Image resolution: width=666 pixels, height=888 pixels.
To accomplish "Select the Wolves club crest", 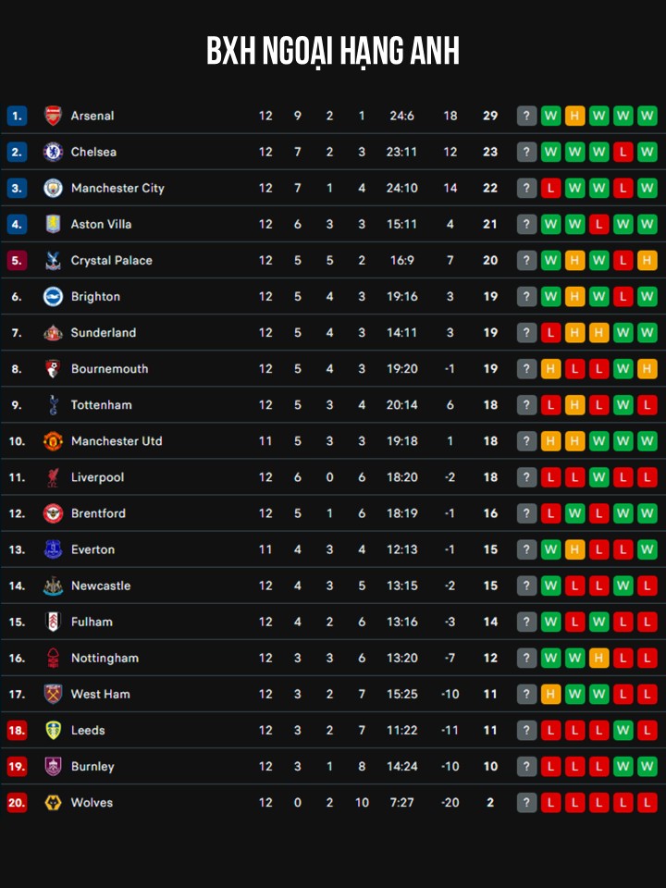I will (53, 803).
